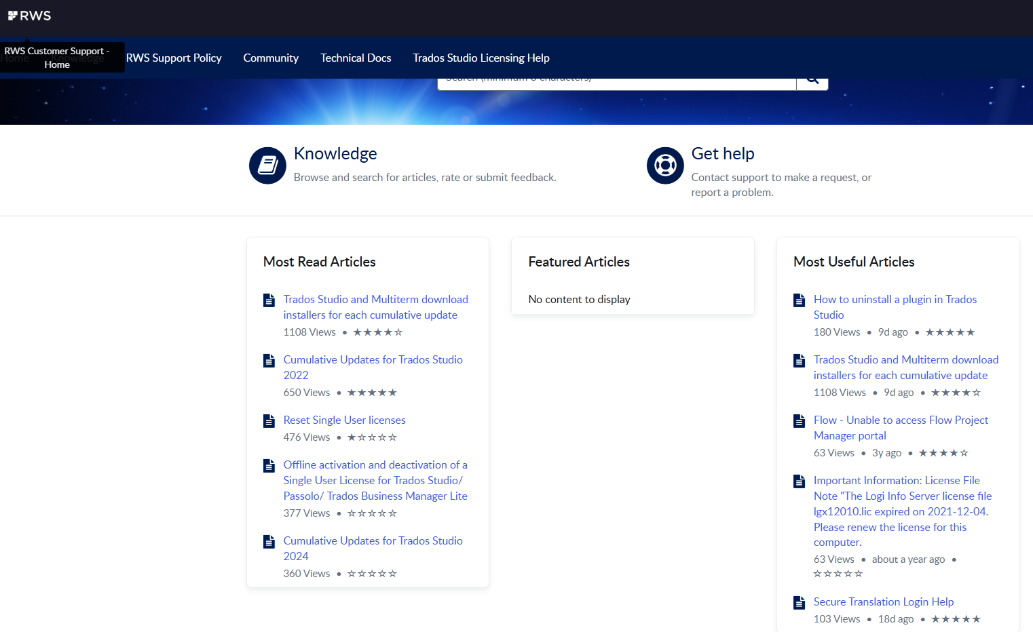Click document icon beside How to uninstall a plugin
1033x632 pixels.
(x=799, y=300)
